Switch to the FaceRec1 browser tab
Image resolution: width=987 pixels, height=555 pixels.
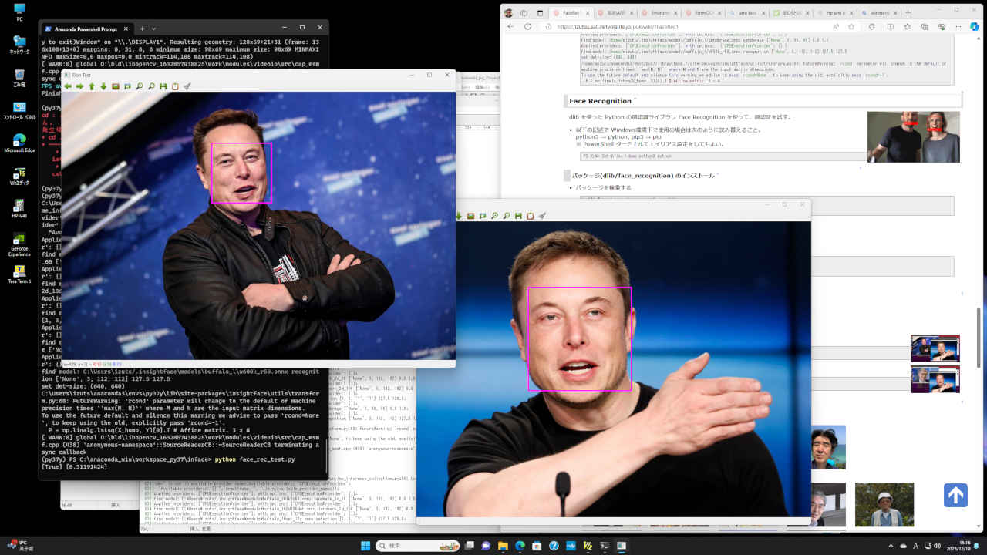point(571,13)
